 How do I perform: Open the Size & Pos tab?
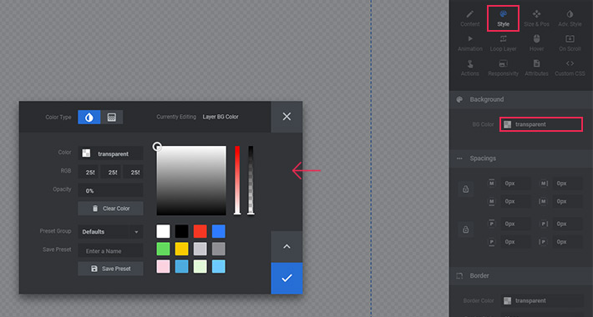(536, 18)
